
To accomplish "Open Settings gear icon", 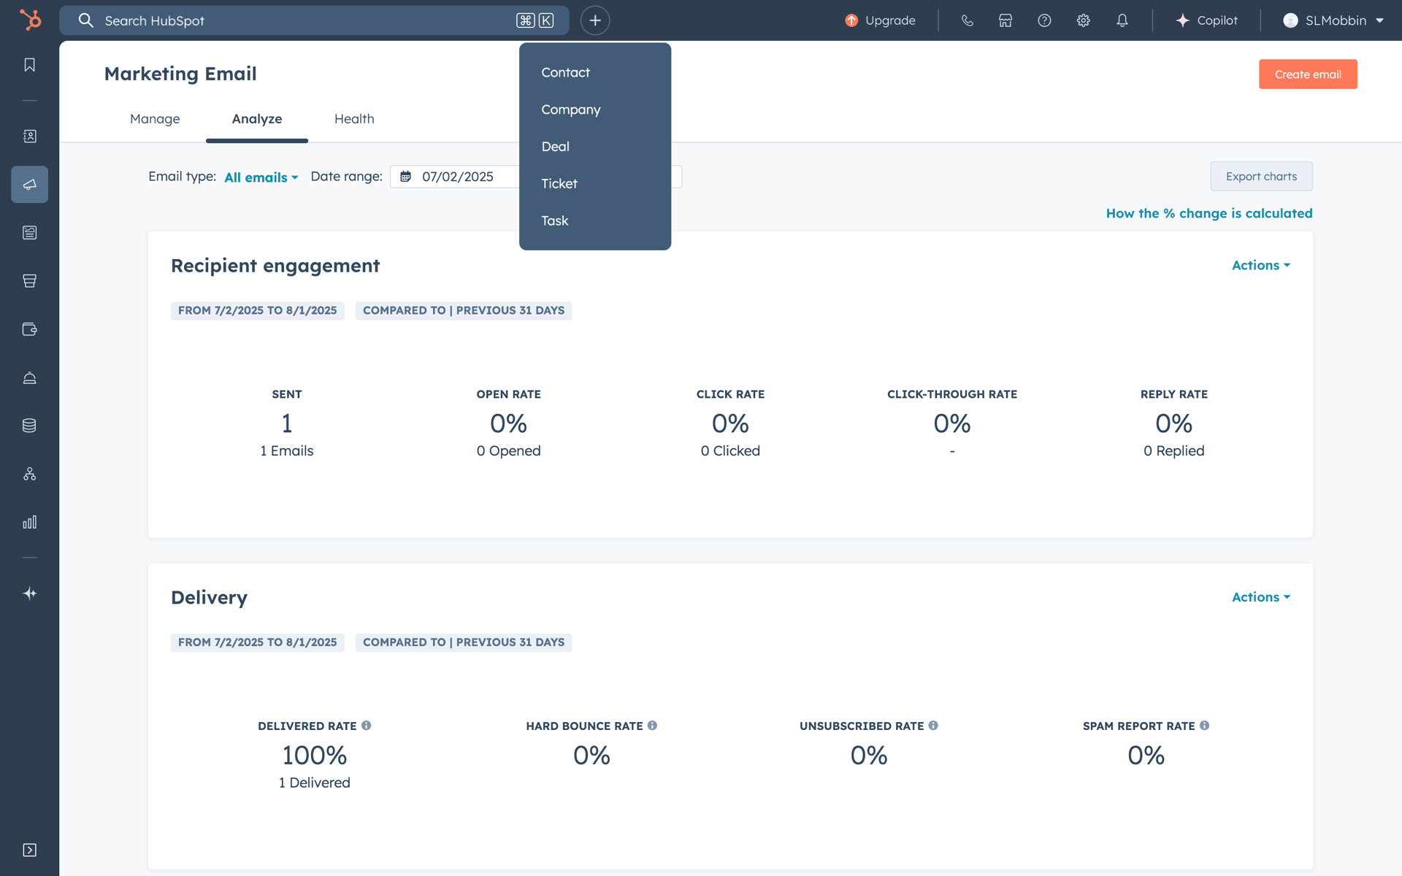I will (1084, 20).
